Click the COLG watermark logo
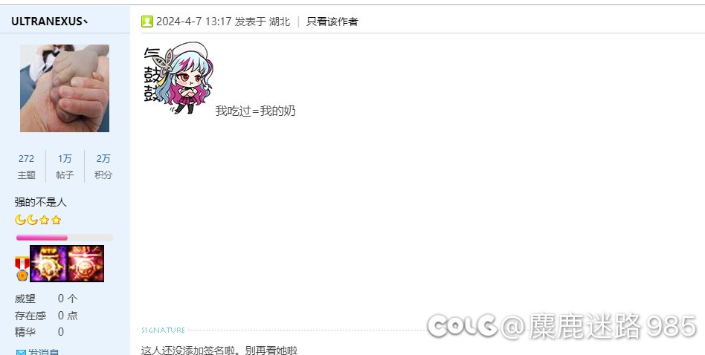This screenshot has height=355, width=705. tap(463, 325)
